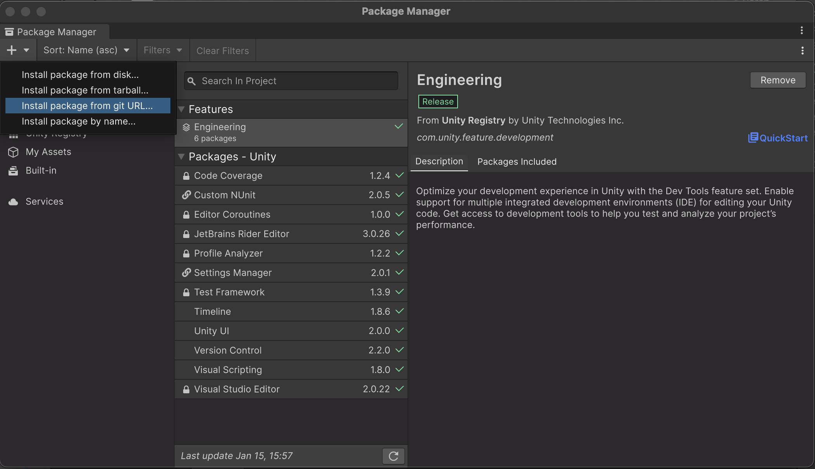Image resolution: width=815 pixels, height=469 pixels.
Task: Click the Engineering feature layers icon
Action: [186, 127]
